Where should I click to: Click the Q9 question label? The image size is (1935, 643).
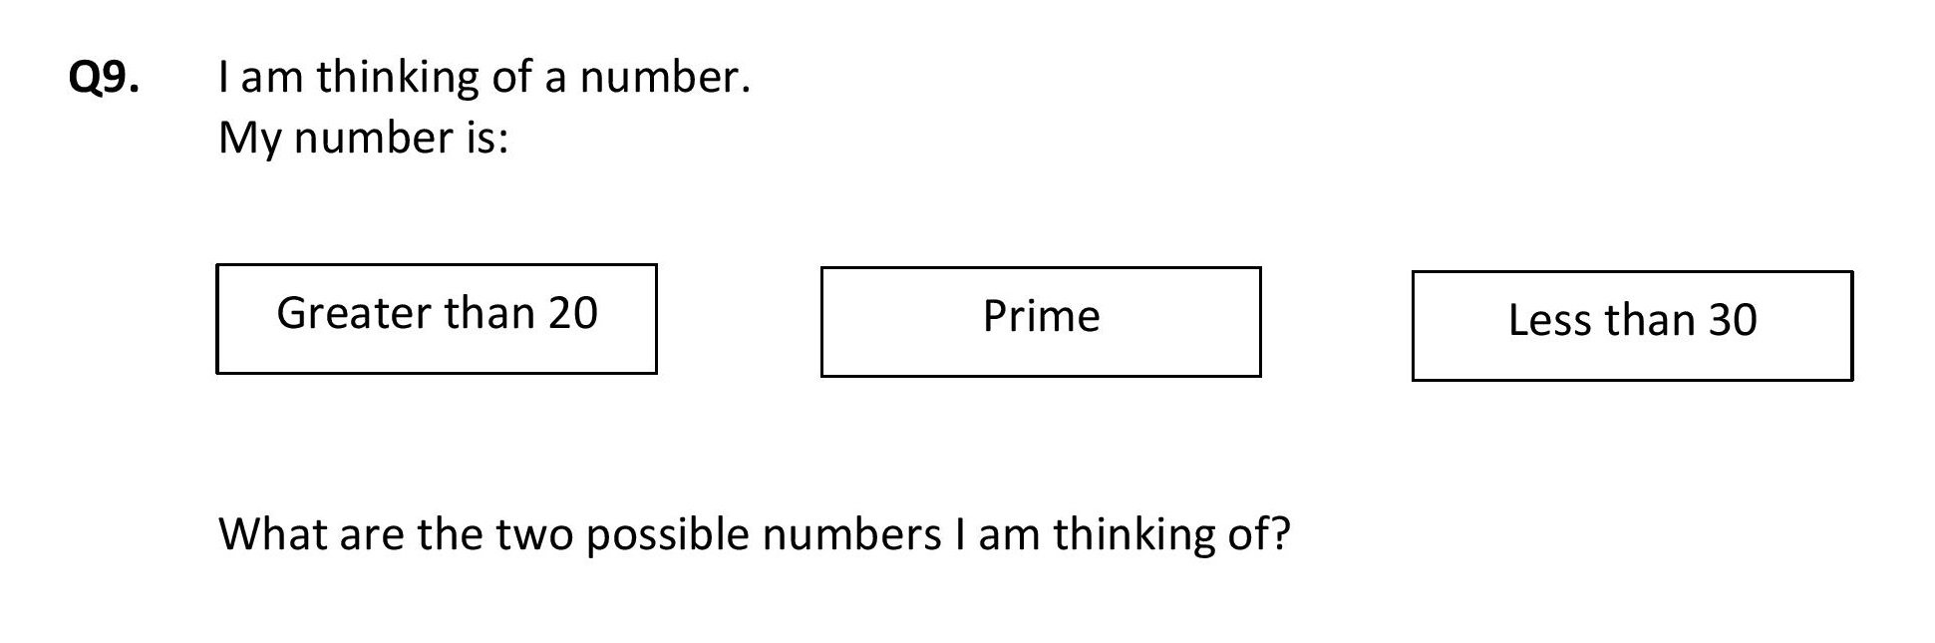pyautogui.click(x=104, y=78)
